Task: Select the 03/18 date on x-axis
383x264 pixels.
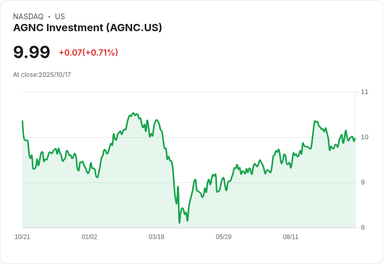Action: pyautogui.click(x=157, y=237)
